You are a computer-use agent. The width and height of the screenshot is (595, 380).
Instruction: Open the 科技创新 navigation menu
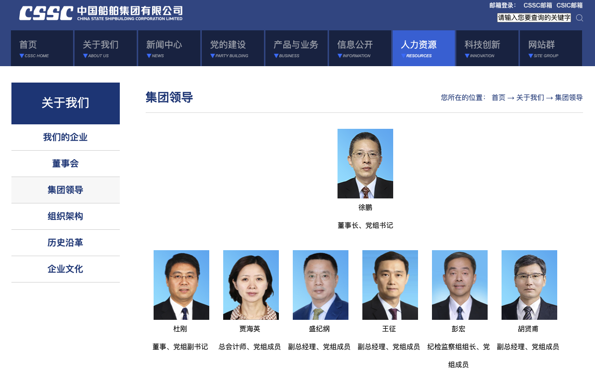(x=487, y=48)
